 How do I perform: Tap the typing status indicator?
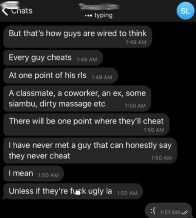point(98,15)
